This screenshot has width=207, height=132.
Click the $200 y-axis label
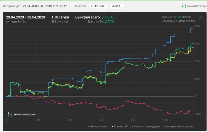pos(197,61)
